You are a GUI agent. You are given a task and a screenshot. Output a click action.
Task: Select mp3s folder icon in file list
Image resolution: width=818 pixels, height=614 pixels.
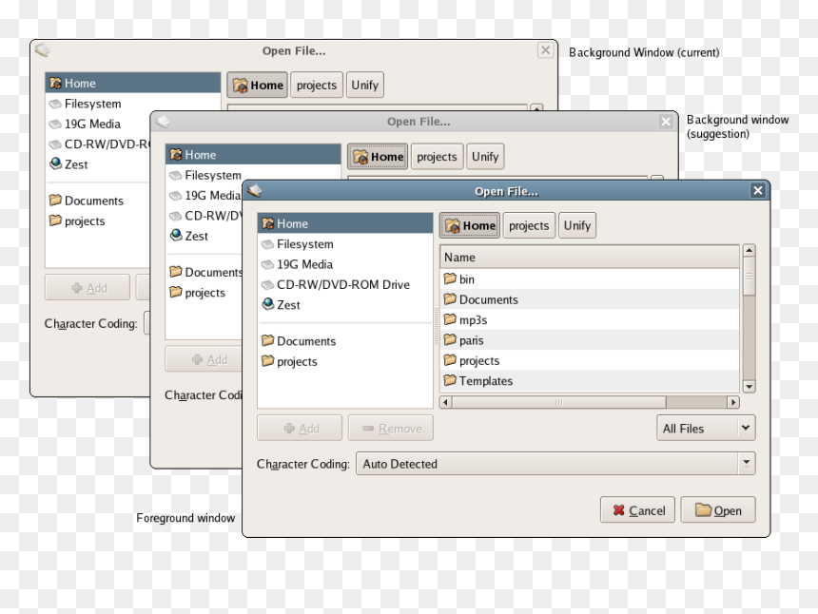click(450, 319)
